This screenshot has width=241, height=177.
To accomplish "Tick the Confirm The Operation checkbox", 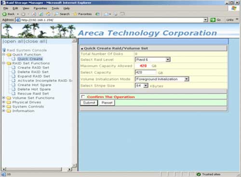I will click(83, 97).
